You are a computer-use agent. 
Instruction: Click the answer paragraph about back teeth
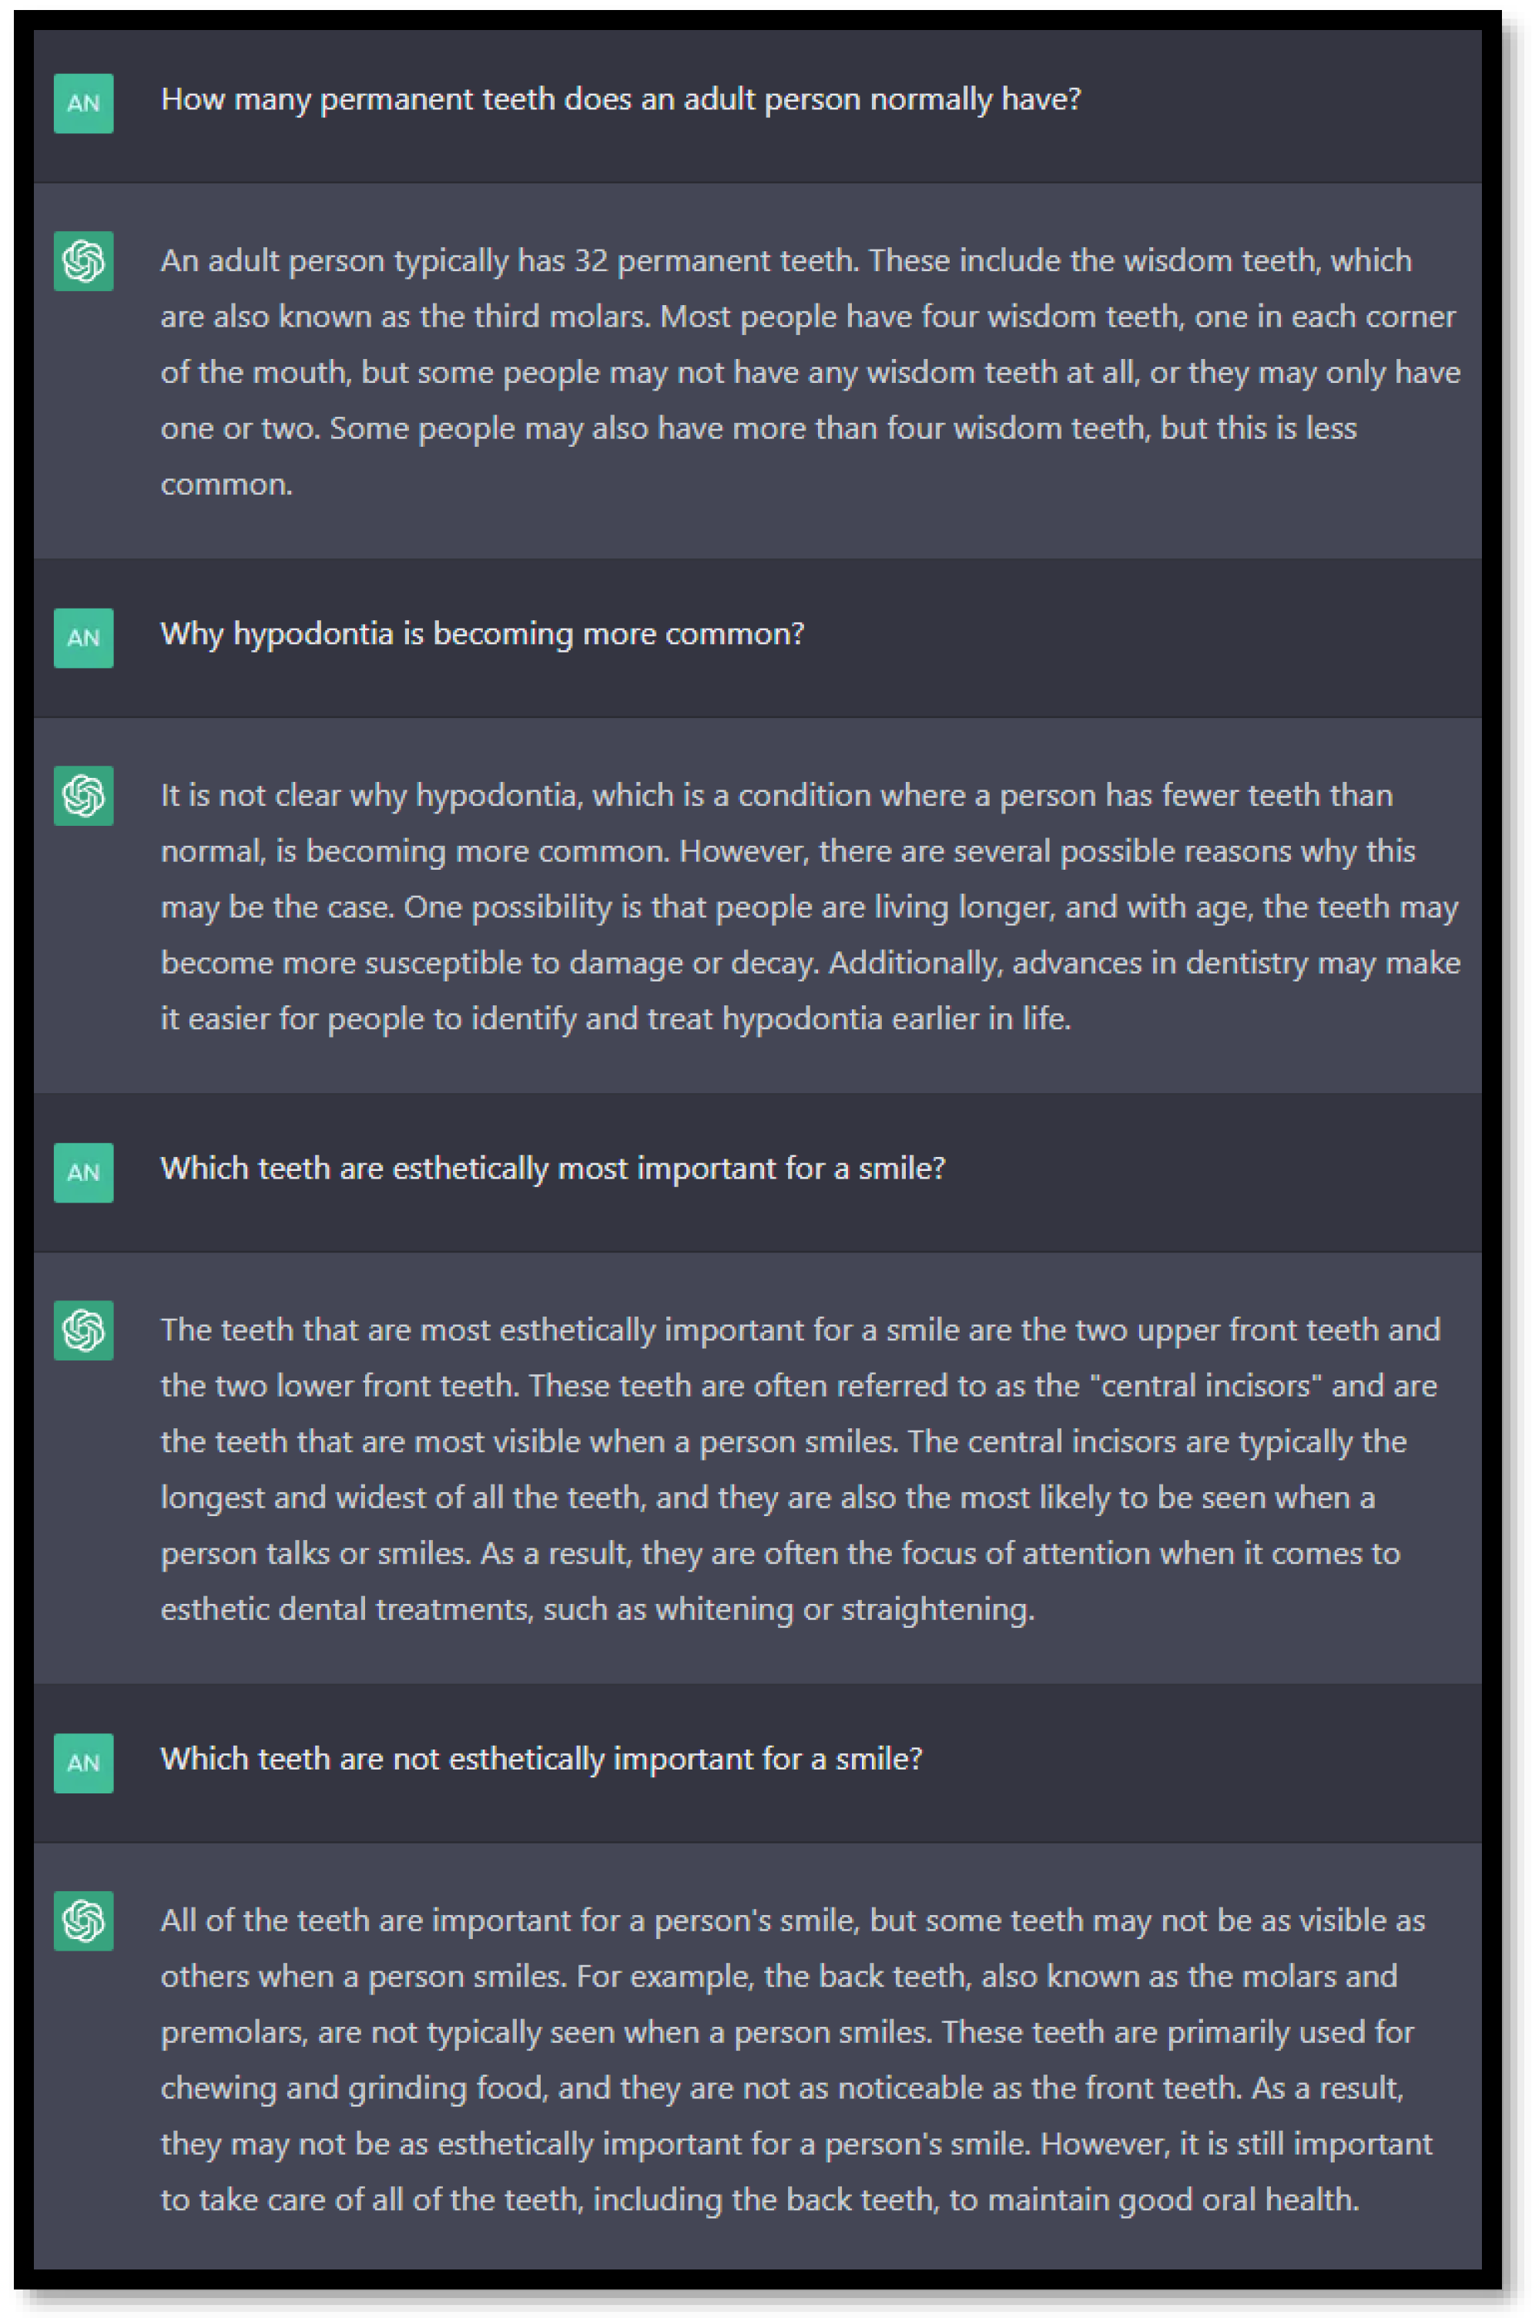click(796, 2059)
